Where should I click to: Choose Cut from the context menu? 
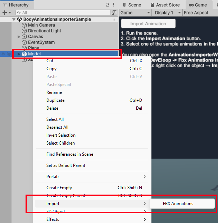[92, 61]
